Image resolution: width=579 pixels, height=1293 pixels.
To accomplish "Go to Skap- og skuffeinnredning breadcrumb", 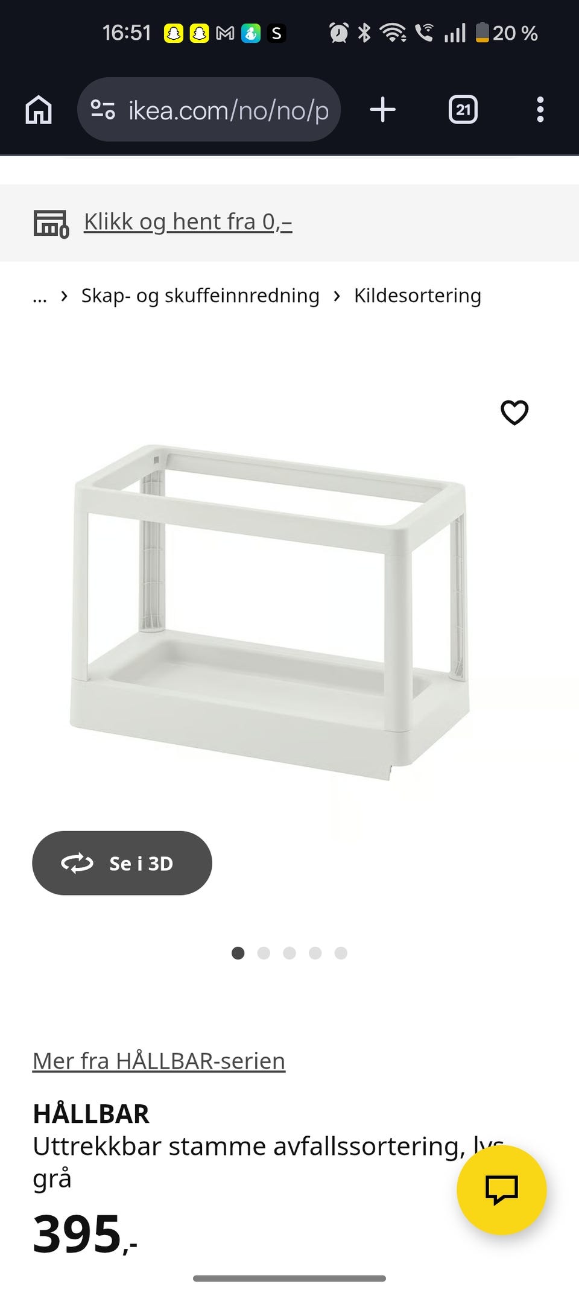I will pyautogui.click(x=200, y=296).
